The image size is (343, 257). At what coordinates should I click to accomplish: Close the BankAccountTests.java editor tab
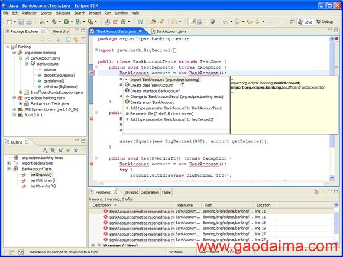pyautogui.click(x=140, y=31)
